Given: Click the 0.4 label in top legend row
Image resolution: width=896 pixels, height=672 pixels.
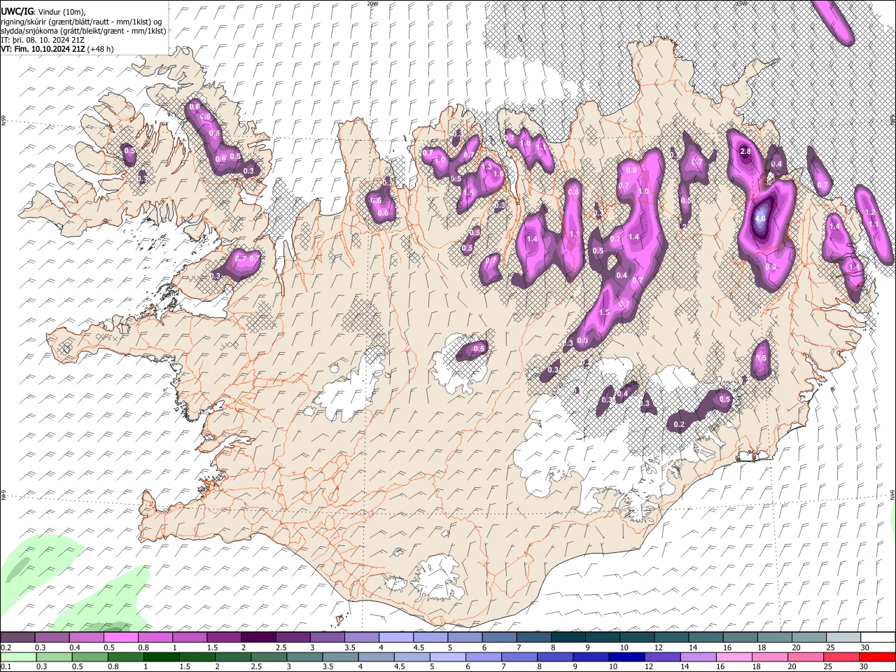Looking at the screenshot, I should [x=74, y=647].
